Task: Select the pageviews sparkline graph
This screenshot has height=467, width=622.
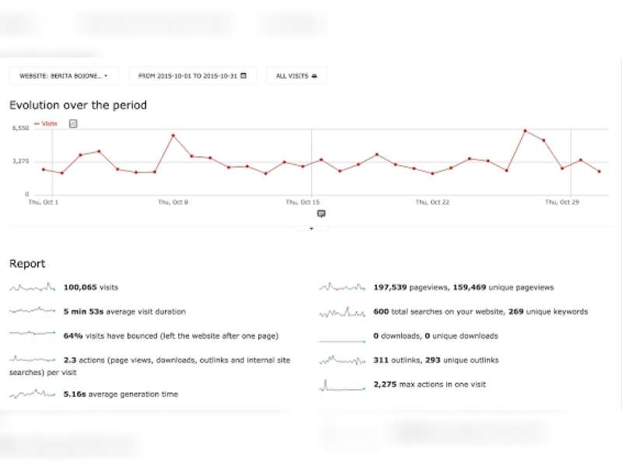Action: coord(342,287)
